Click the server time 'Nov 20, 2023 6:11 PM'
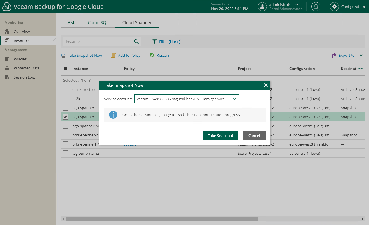This screenshot has height=225, width=369. point(230,9)
